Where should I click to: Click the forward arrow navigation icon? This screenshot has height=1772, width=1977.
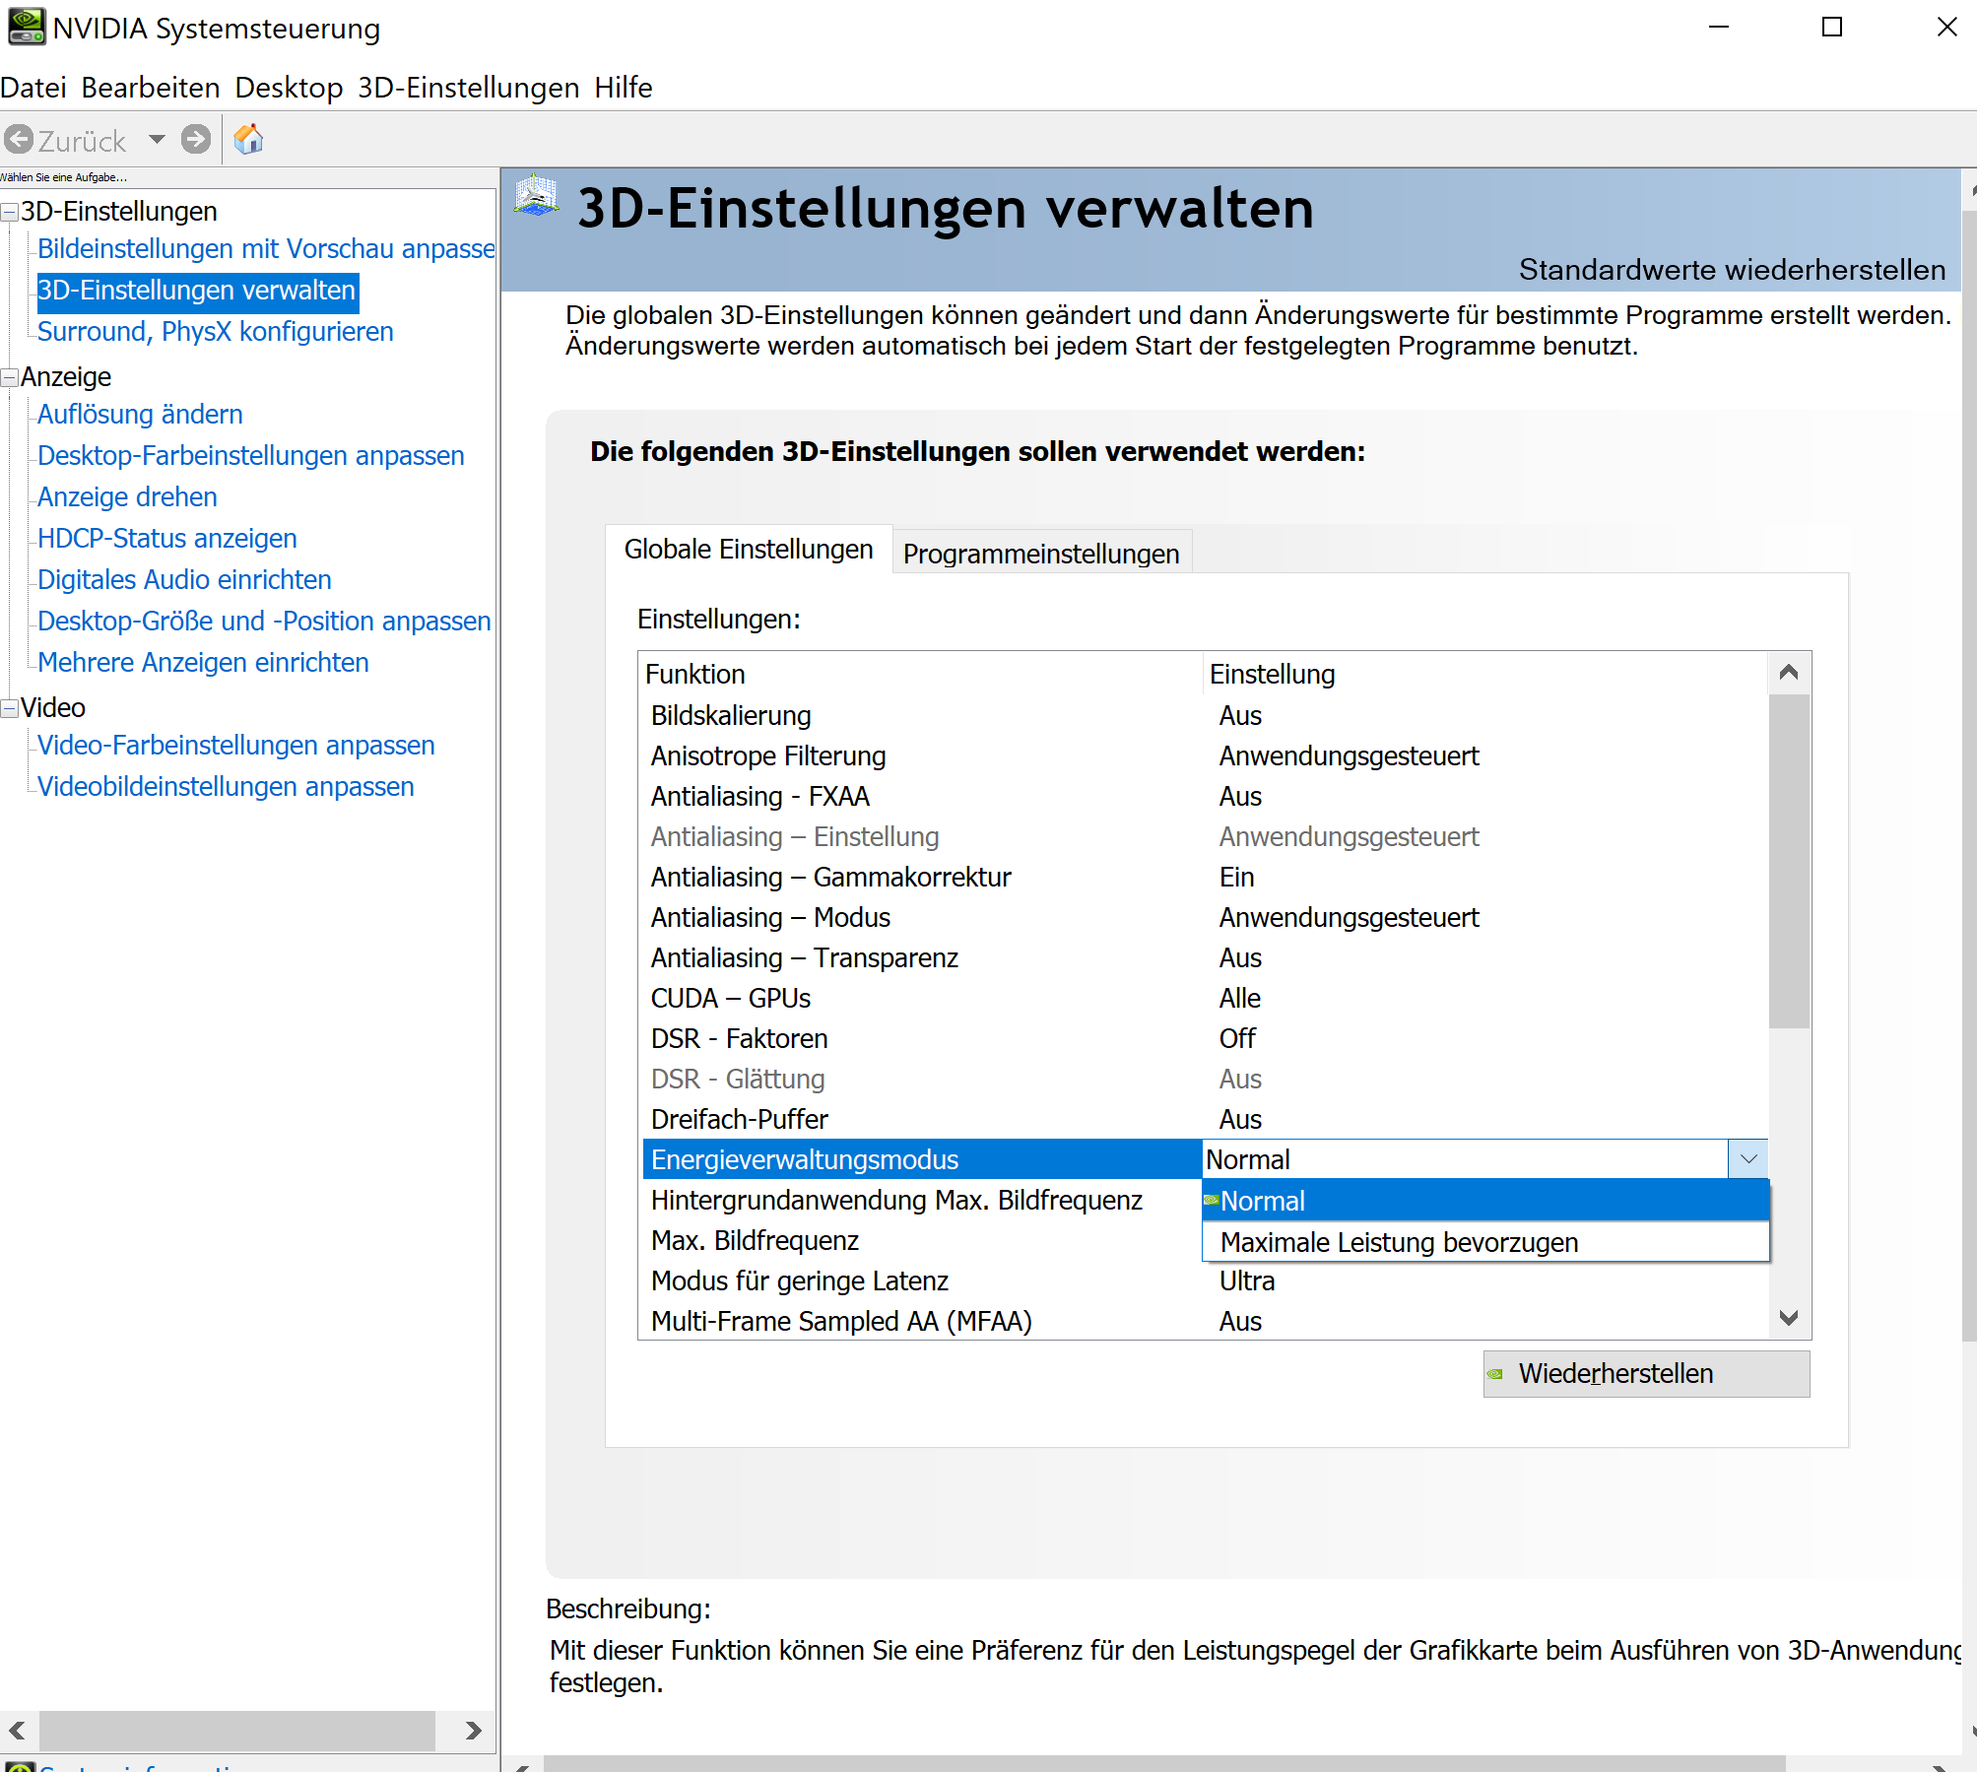pyautogui.click(x=196, y=139)
